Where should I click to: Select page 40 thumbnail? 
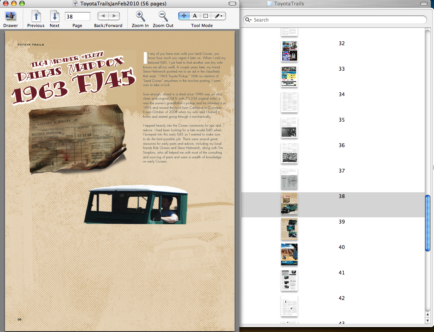coord(289,254)
